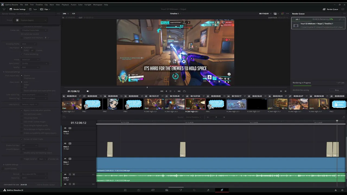The image size is (347, 195).
Task: Toggle the Render Settings panel in the toolbar
Action: (18, 9)
